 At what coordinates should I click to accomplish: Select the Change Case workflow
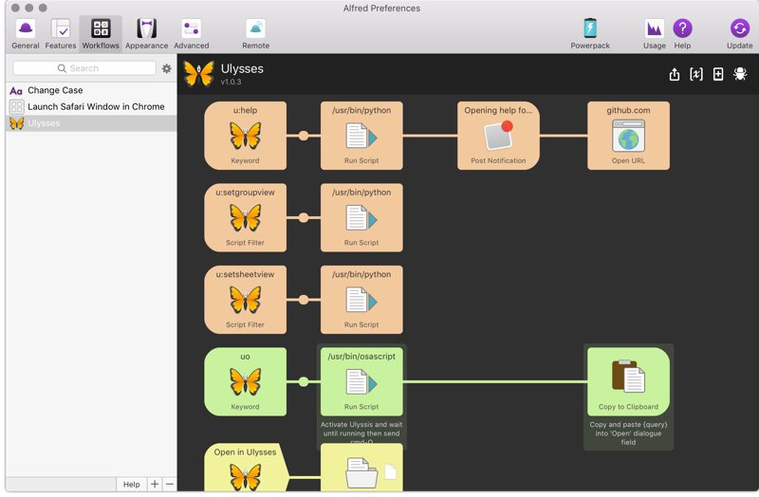tap(91, 90)
